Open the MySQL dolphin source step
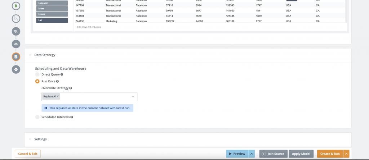The width and height of the screenshot is (369, 160). tap(16, 19)
